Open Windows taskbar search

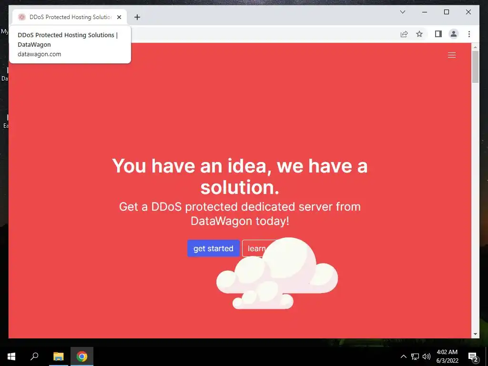pyautogui.click(x=34, y=356)
